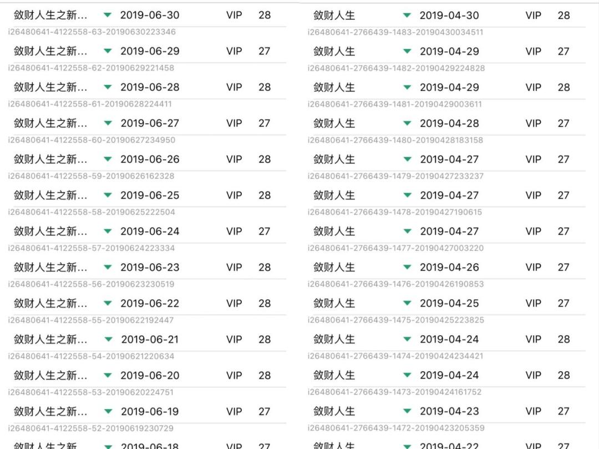Expand the arrow on the 2019-06-25 row
This screenshot has width=599, height=449.
point(107,195)
